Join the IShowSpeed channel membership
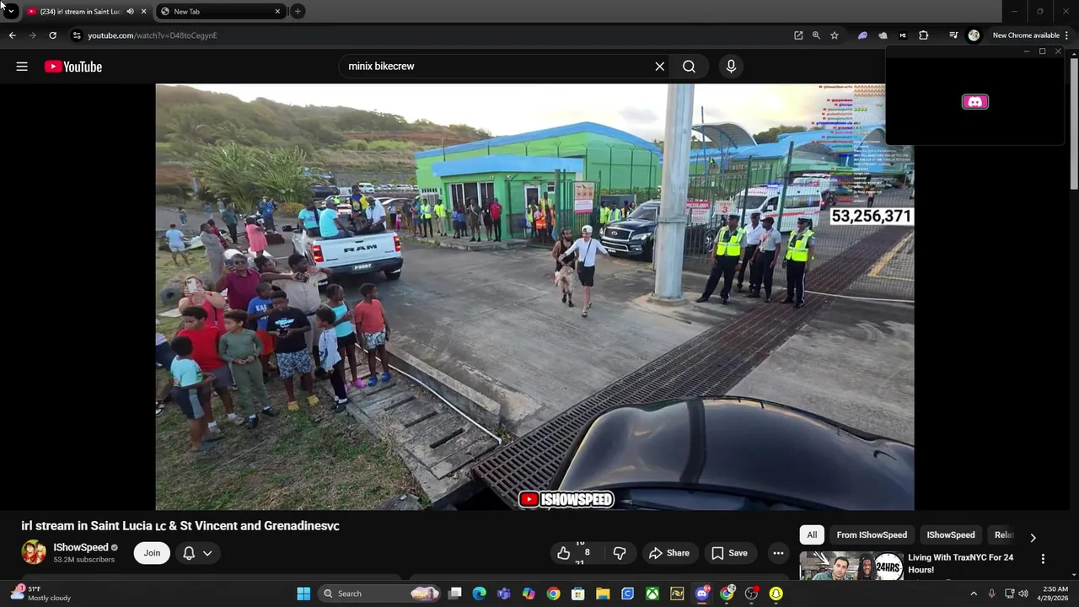Image resolution: width=1079 pixels, height=607 pixels. click(152, 553)
